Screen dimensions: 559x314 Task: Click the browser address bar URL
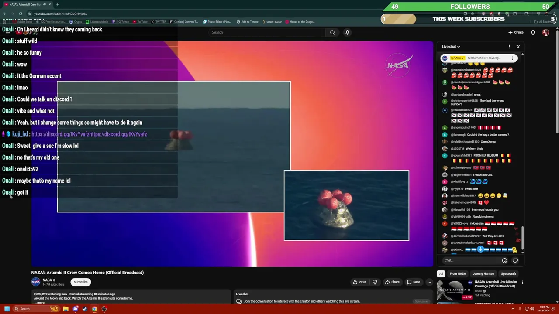click(60, 14)
